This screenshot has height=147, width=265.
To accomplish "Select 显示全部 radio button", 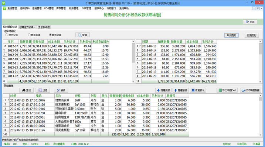I will click(x=55, y=35).
